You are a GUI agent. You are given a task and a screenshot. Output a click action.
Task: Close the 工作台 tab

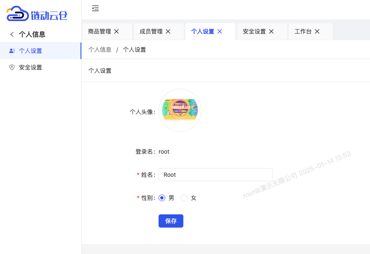[317, 31]
